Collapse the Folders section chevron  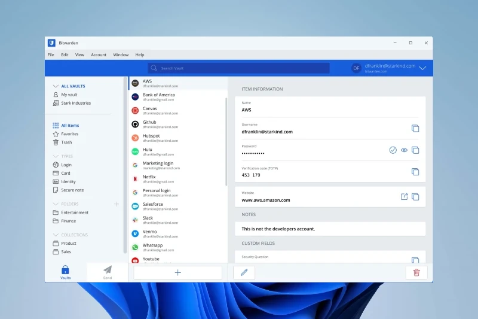tap(56, 204)
